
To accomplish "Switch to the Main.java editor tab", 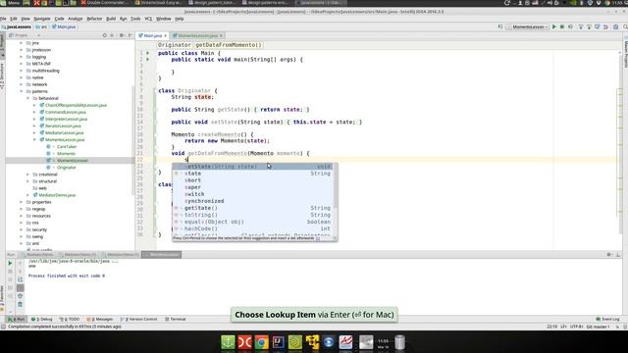I will pyautogui.click(x=152, y=35).
